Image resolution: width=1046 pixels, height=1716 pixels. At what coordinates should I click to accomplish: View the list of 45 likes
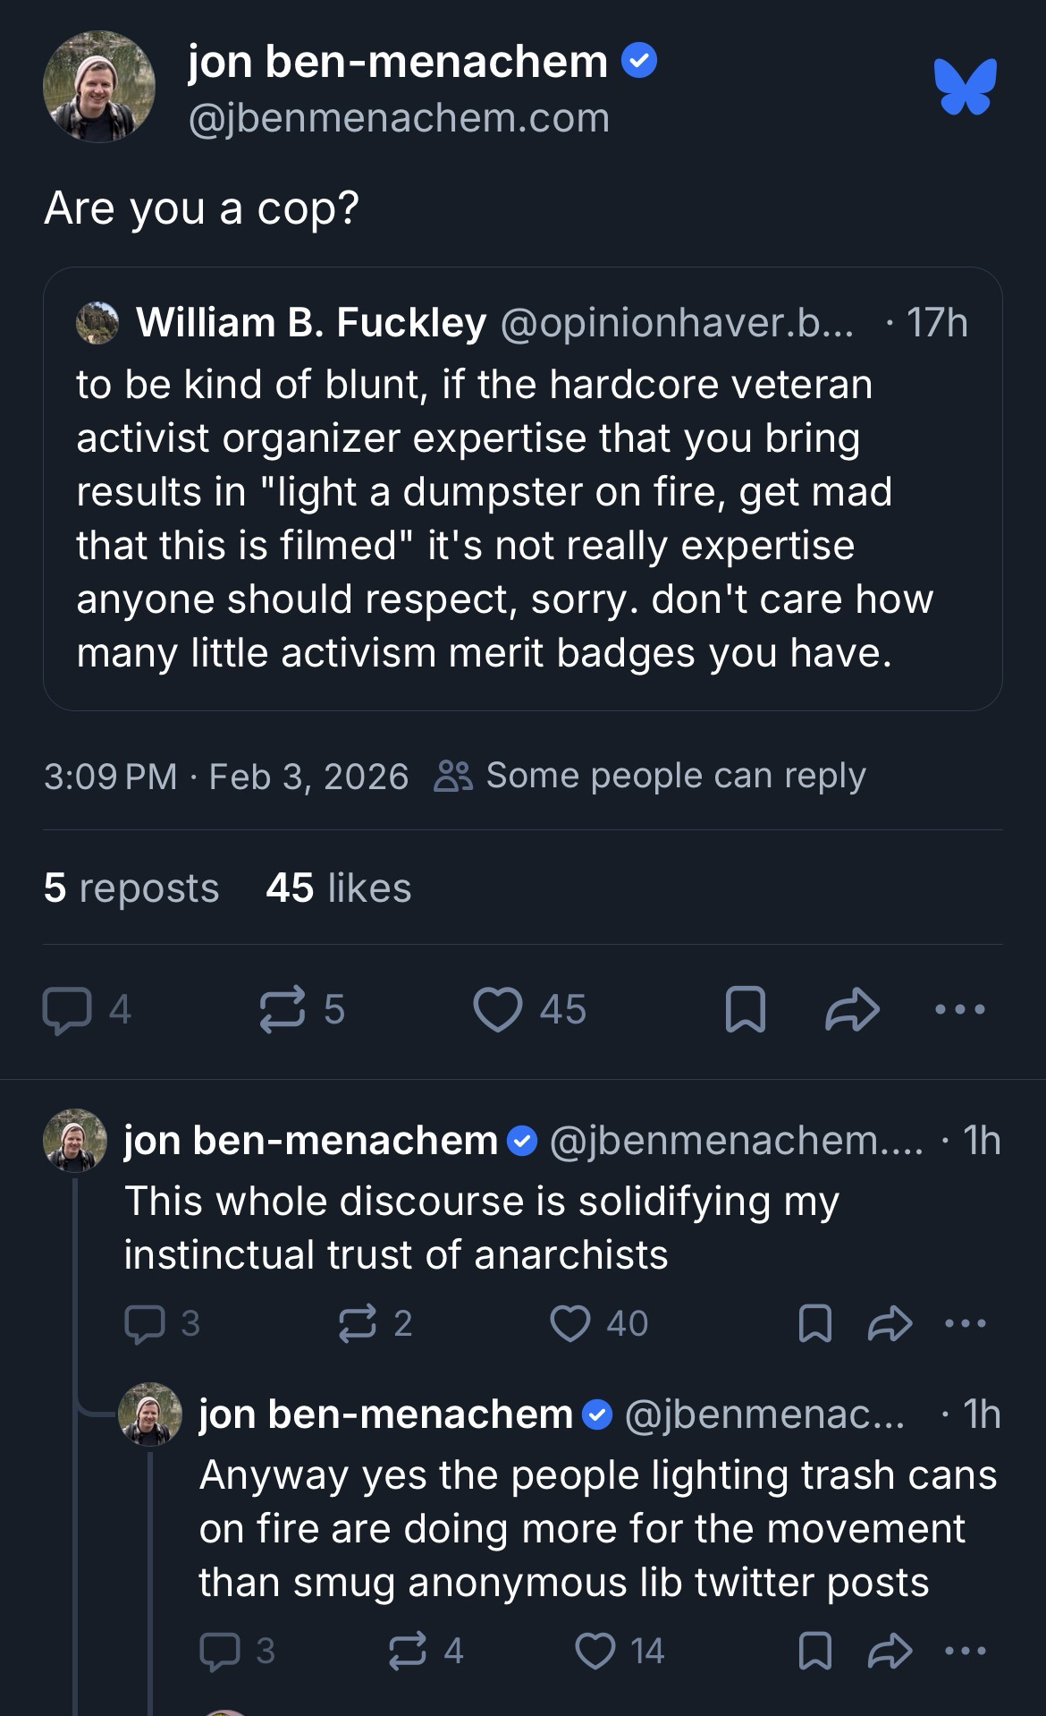tap(339, 888)
